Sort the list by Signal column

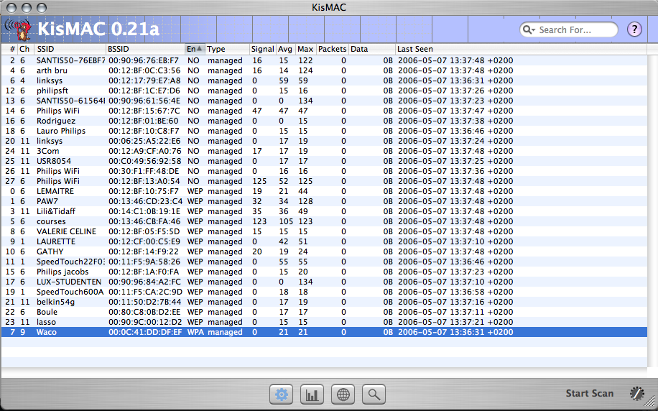[x=262, y=49]
